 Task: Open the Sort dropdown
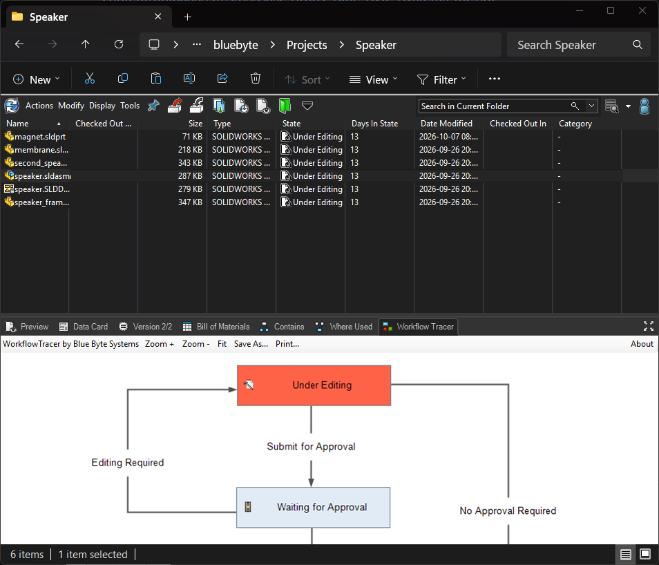point(307,79)
